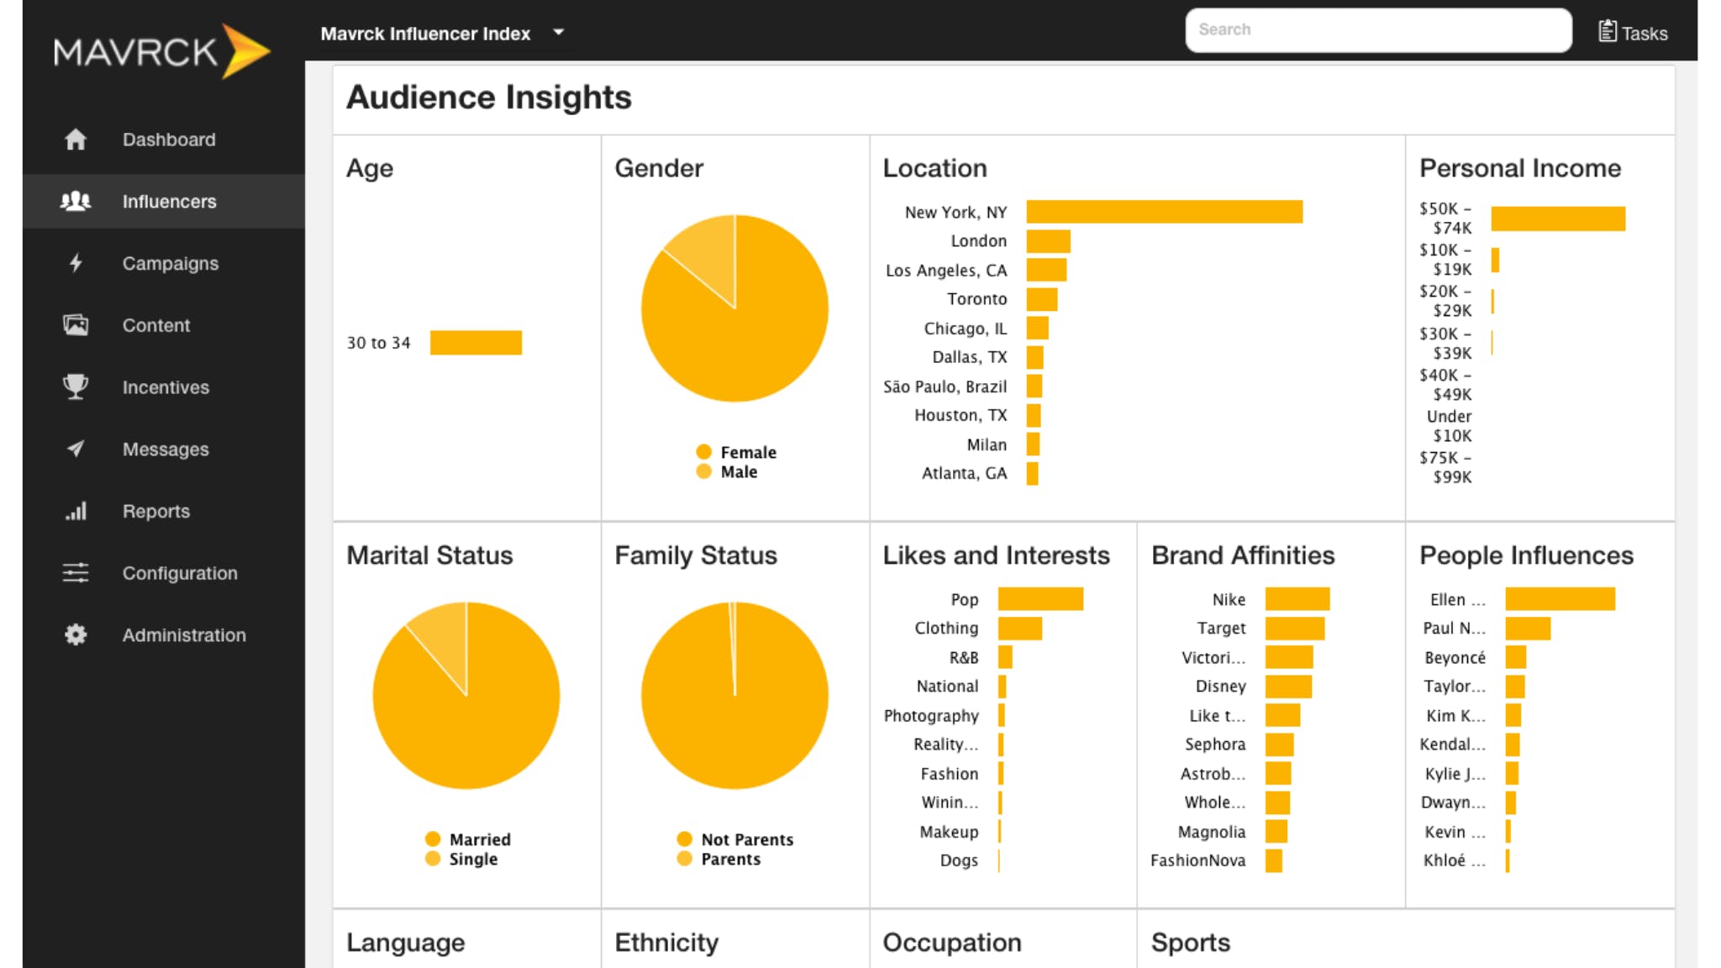Click the Reports bar chart icon
Image resolution: width=1721 pixels, height=968 pixels.
[x=76, y=511]
